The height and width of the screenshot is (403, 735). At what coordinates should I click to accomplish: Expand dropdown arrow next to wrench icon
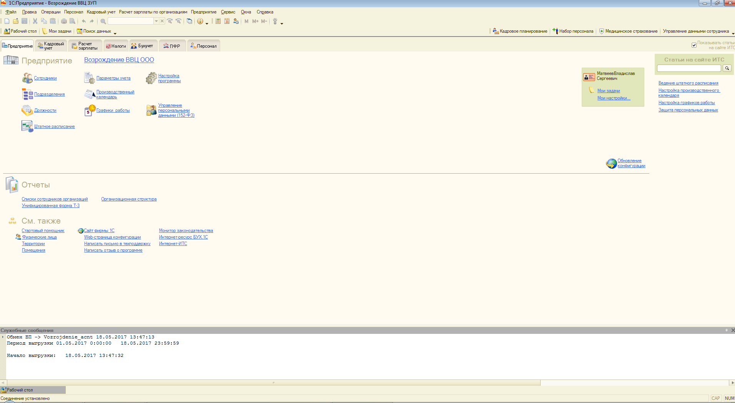tap(282, 23)
